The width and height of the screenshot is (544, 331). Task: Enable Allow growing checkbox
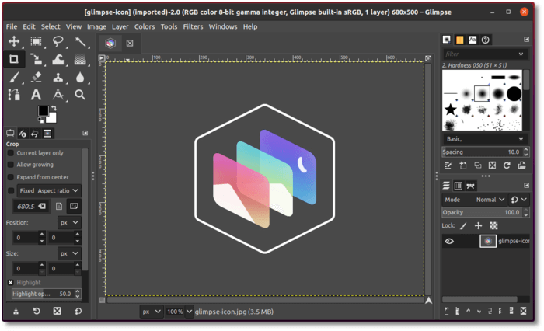point(11,165)
